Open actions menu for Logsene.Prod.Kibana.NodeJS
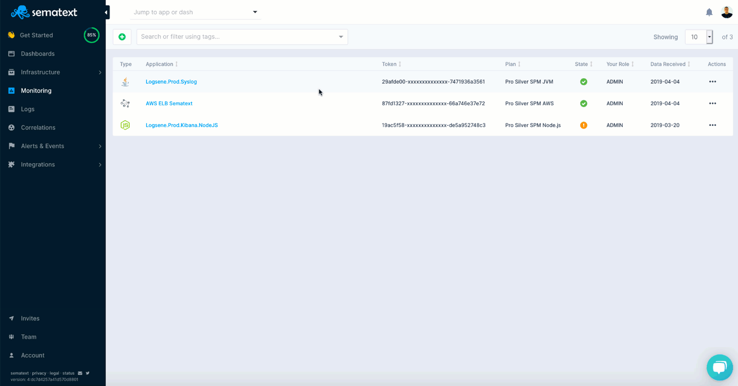Image resolution: width=738 pixels, height=386 pixels. pyautogui.click(x=712, y=125)
